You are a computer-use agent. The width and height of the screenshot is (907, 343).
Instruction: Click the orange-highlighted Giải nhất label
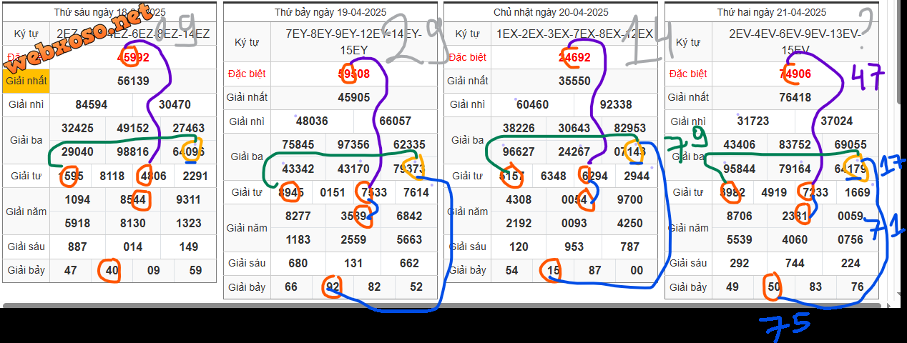point(26,81)
